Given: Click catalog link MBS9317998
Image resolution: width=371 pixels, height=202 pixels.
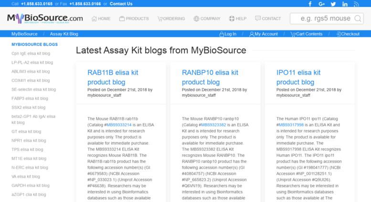Looking at the screenshot, I should [x=291, y=125].
